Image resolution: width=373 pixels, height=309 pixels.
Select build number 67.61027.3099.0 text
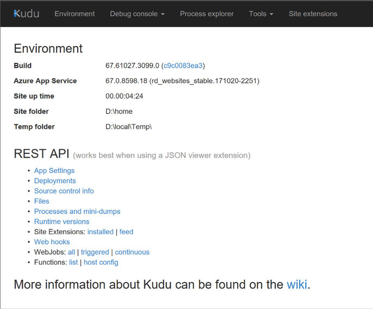pyautogui.click(x=132, y=66)
